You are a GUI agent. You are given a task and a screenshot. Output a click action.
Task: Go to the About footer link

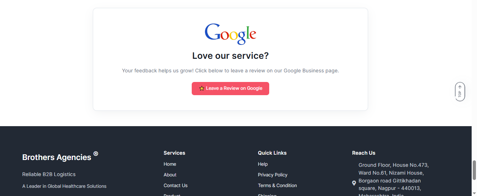(170, 175)
